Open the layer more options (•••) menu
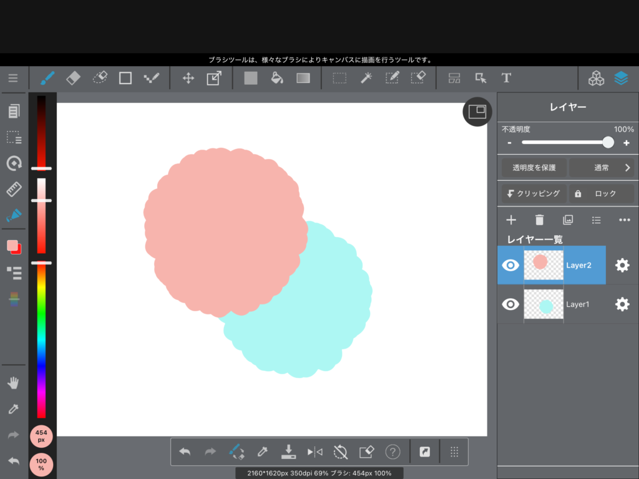This screenshot has height=479, width=639. 624,220
